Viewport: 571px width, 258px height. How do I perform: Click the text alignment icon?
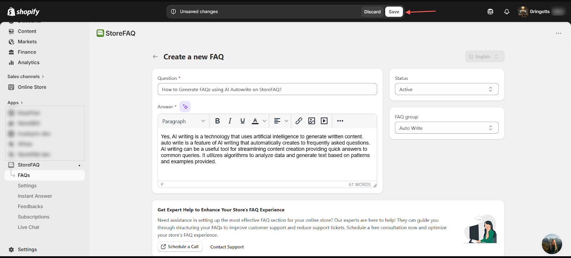[x=277, y=121]
